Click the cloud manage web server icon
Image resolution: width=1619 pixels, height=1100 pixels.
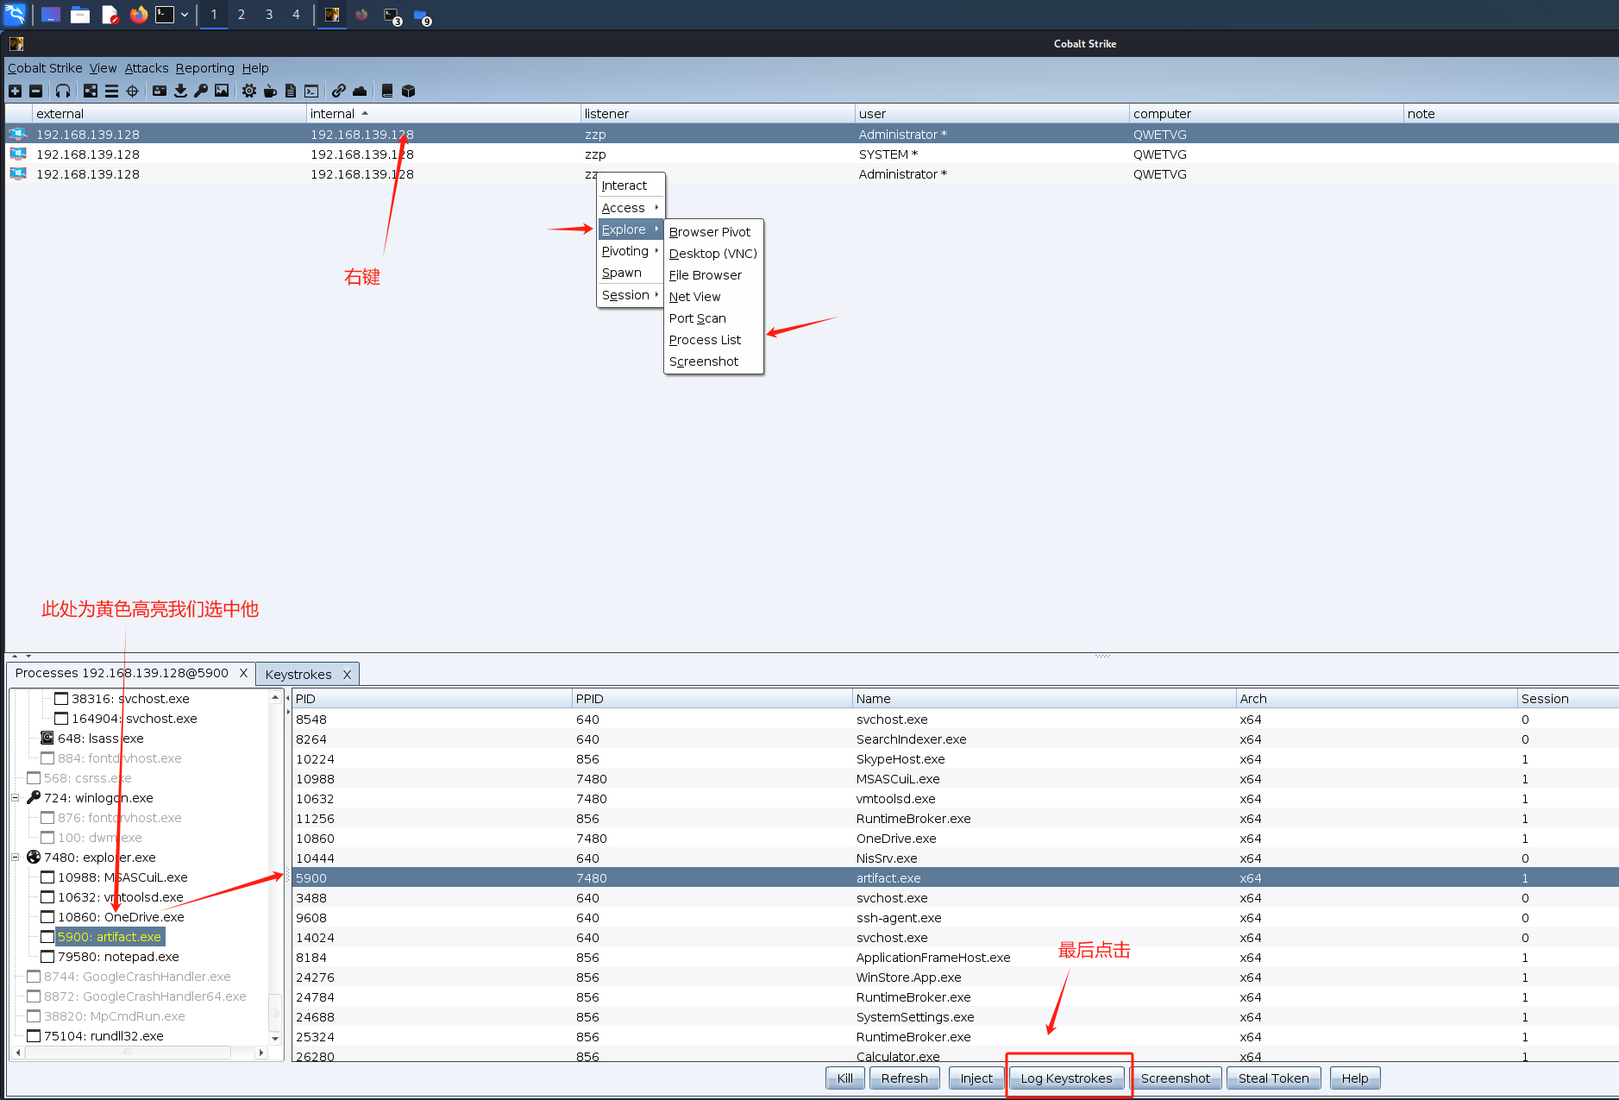(360, 91)
